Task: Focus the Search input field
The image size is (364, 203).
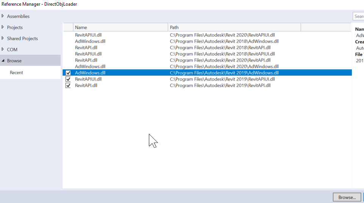Action: (x=358, y=16)
